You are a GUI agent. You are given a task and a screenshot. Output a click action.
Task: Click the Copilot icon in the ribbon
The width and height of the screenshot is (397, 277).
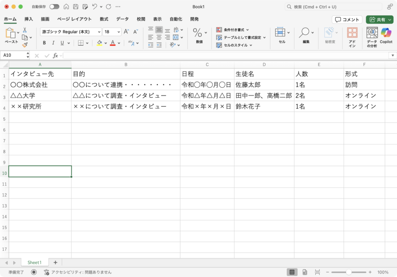coord(386,33)
